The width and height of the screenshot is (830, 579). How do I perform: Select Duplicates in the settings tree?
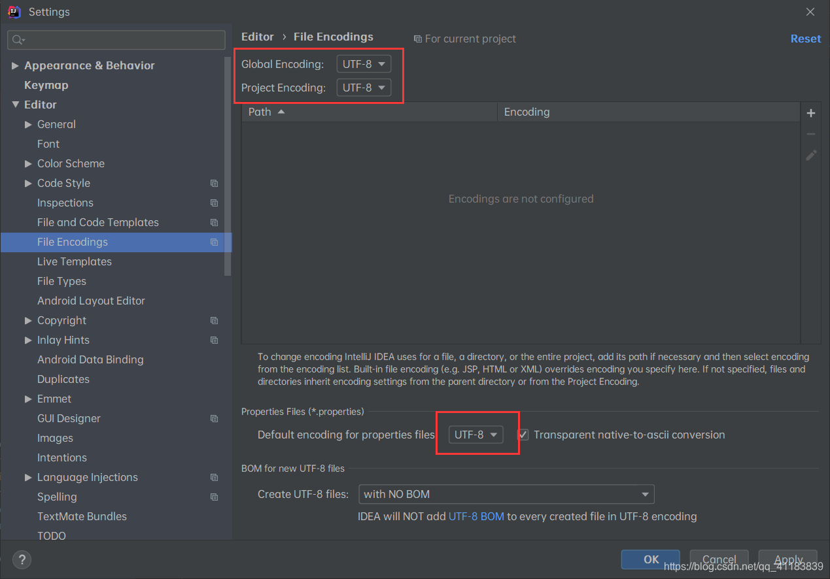(x=63, y=379)
